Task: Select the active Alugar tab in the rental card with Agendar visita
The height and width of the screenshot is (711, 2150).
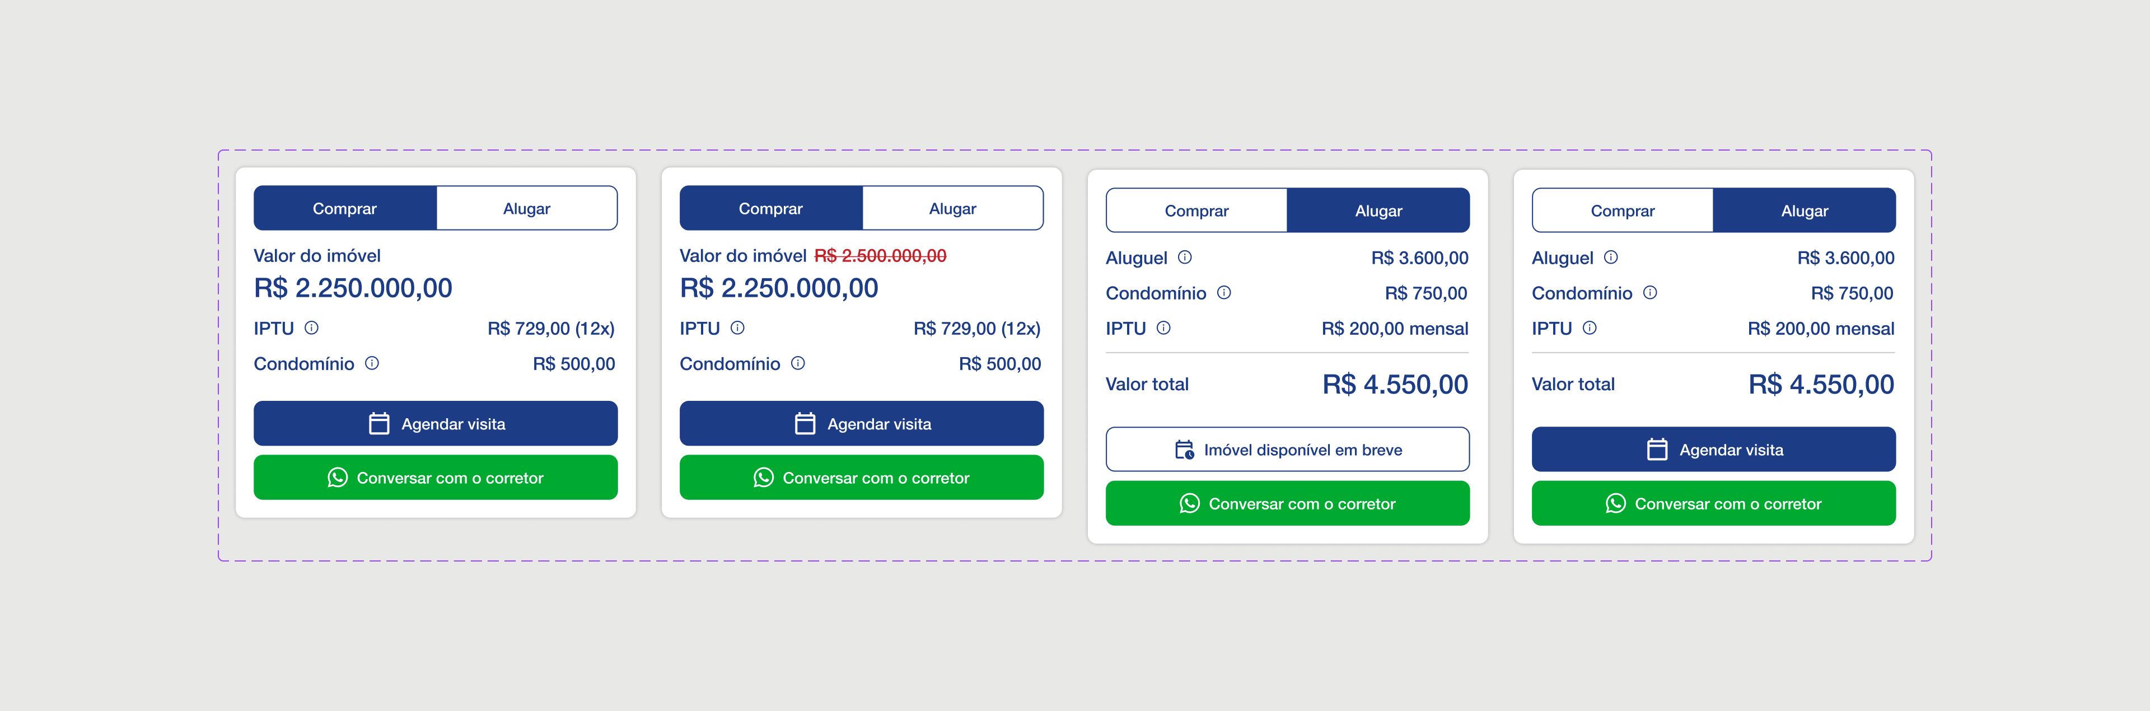Action: click(x=1803, y=211)
